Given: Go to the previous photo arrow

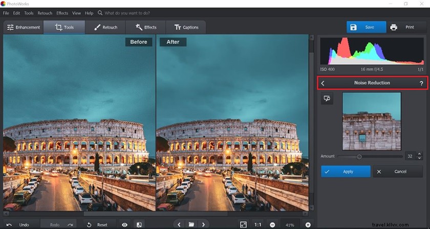Looking at the screenshot, I should click(179, 224).
